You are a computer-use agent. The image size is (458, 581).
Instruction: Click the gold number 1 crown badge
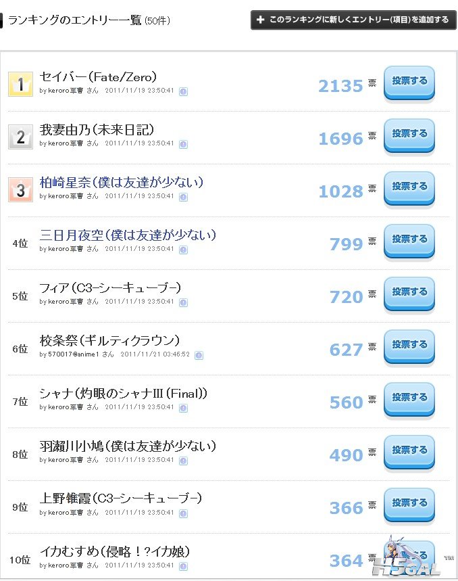(x=20, y=85)
